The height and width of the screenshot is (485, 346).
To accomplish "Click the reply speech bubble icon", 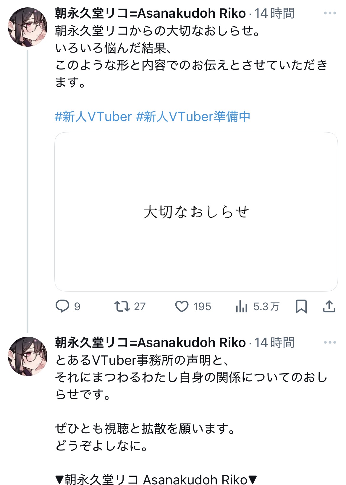I will coord(62,306).
